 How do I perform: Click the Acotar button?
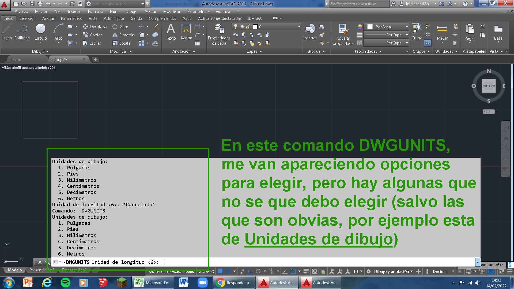tap(186, 32)
